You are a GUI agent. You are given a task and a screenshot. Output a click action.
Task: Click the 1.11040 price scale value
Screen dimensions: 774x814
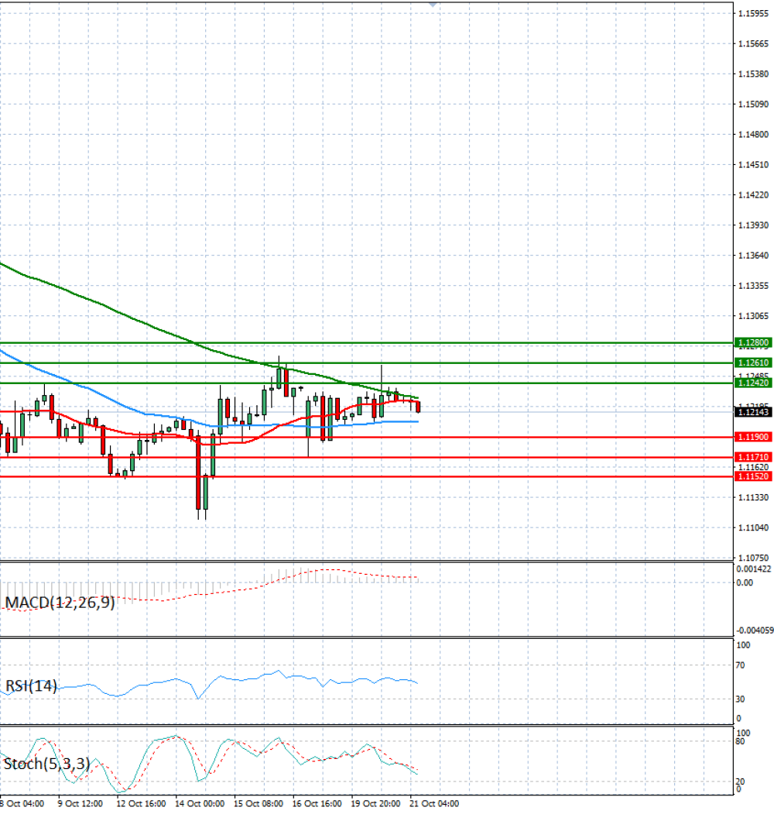click(x=753, y=527)
